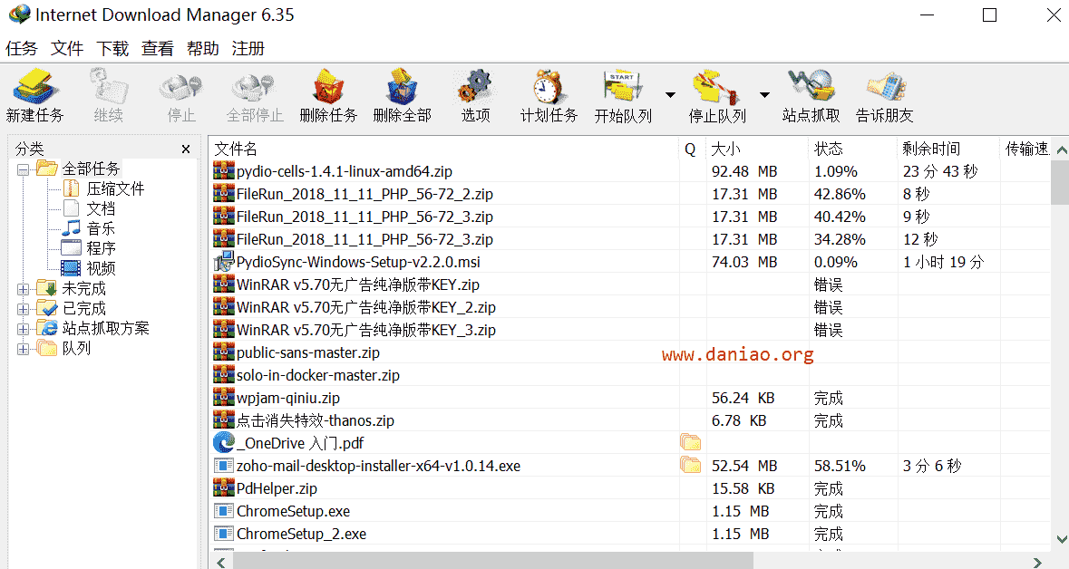The width and height of the screenshot is (1069, 569).
Task: Click the installer icon beside PydioSync-Windows-Setup-v2.2.0.msi
Action: (x=224, y=262)
